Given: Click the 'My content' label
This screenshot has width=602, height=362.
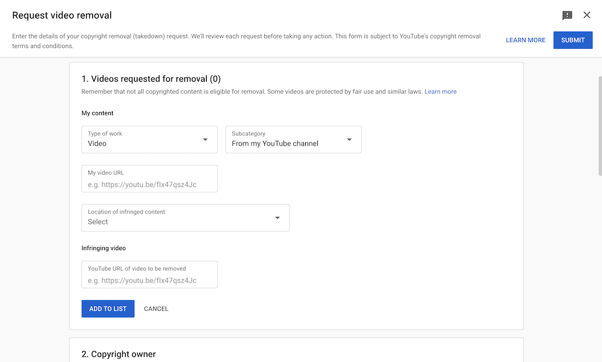Looking at the screenshot, I should [97, 113].
